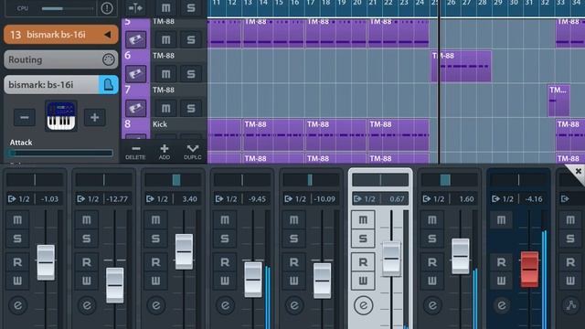Image resolution: width=585 pixels, height=329 pixels.
Task: Click the volume fader on the -12.77 channel
Action: click(115, 285)
